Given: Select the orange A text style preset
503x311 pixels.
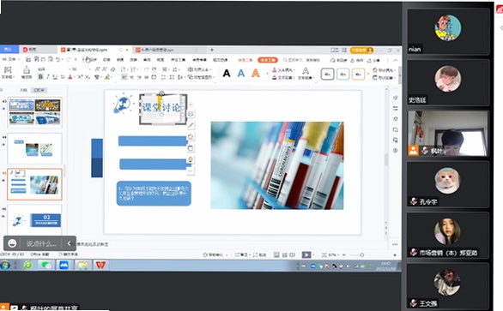Looking at the screenshot, I should click(x=255, y=74).
